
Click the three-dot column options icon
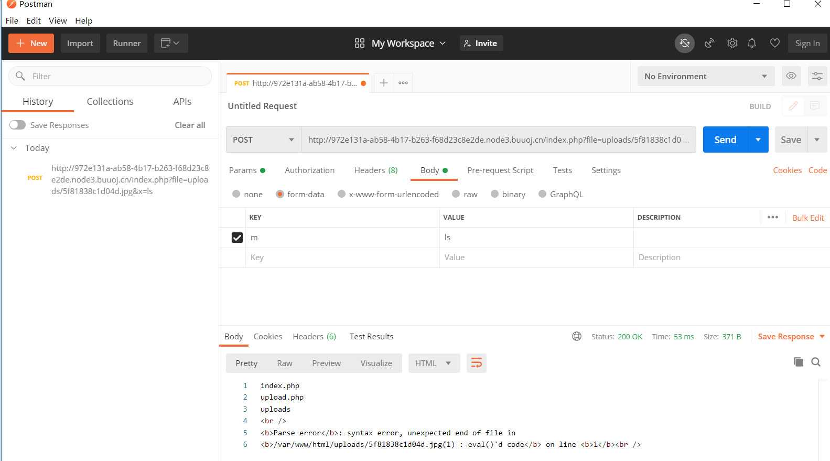[773, 217]
